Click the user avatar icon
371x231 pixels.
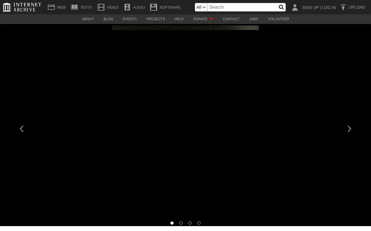pos(295,8)
